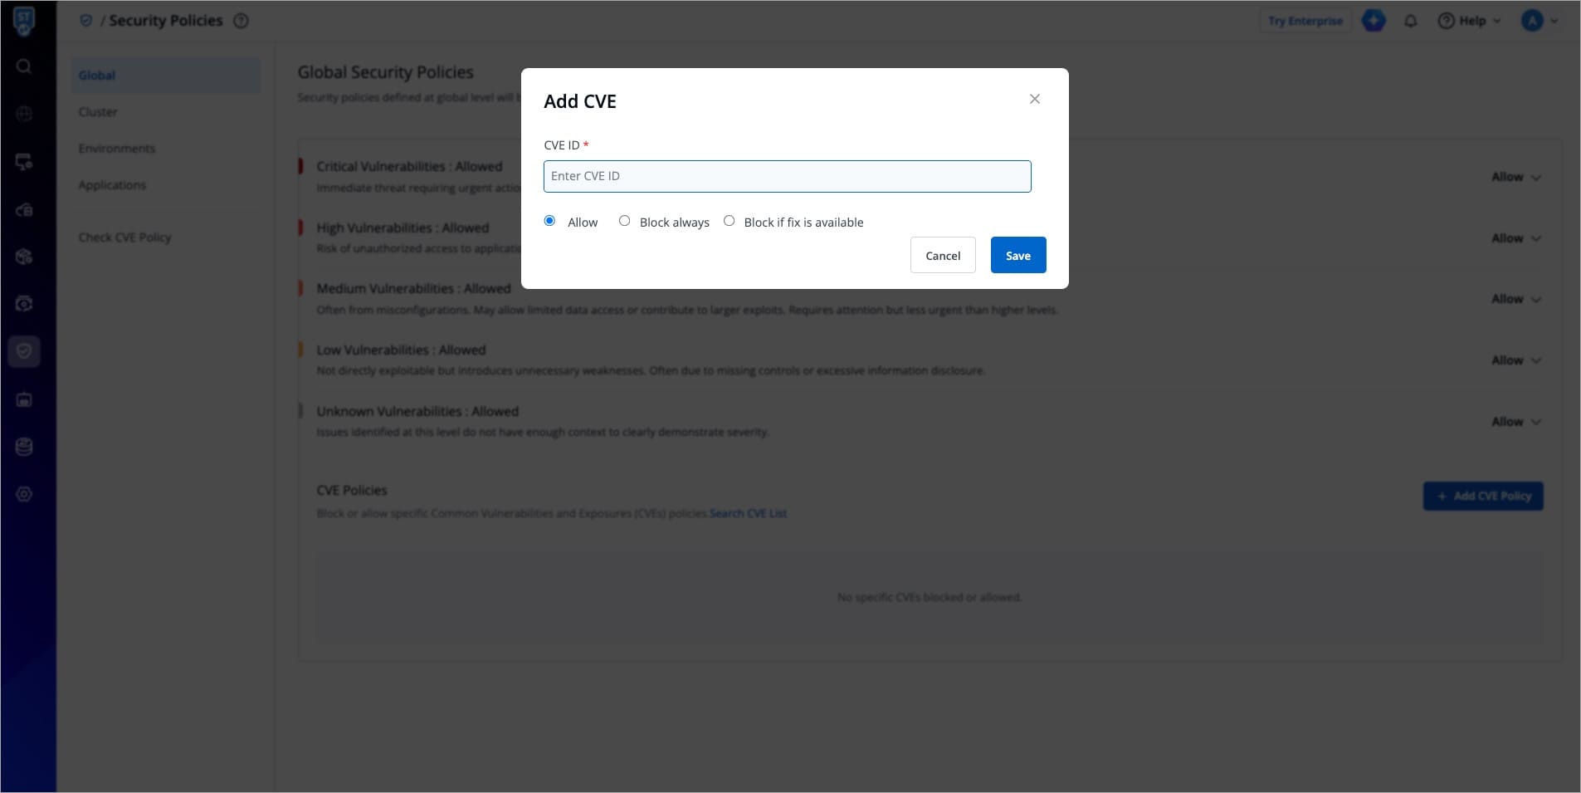Expand the user avatar account dropdown

click(x=1540, y=21)
